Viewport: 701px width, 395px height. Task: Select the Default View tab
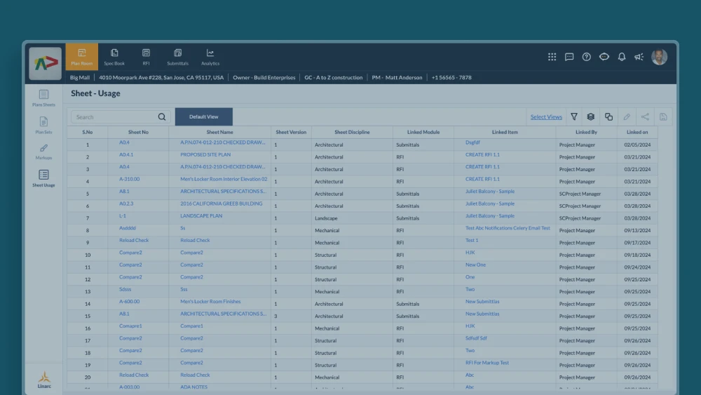[x=204, y=116]
